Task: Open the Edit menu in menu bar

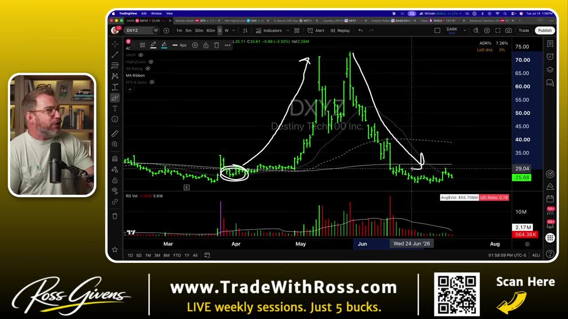Action: 144,13
